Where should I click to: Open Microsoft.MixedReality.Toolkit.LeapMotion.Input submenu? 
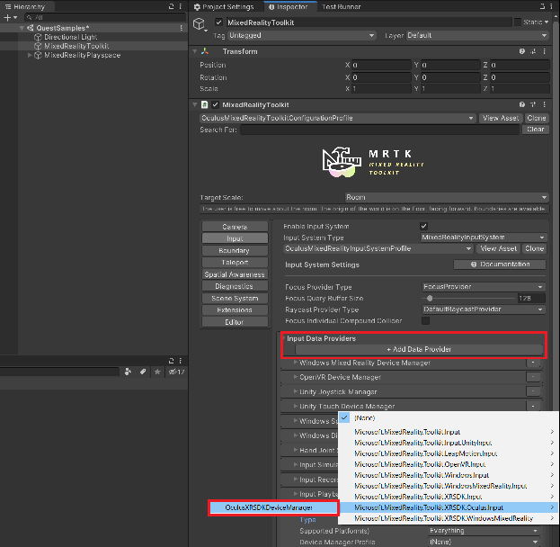pos(449,453)
